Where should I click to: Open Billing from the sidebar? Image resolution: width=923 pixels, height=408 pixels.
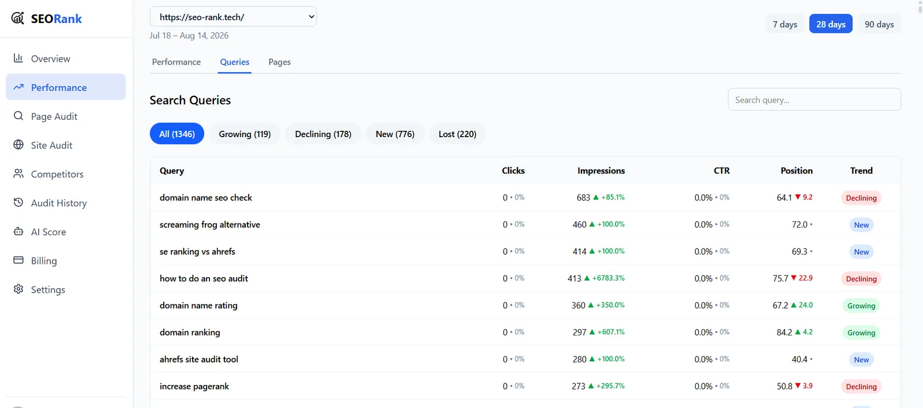point(66,260)
